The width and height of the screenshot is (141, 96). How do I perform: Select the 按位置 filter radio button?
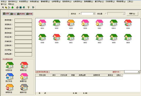(106, 14)
